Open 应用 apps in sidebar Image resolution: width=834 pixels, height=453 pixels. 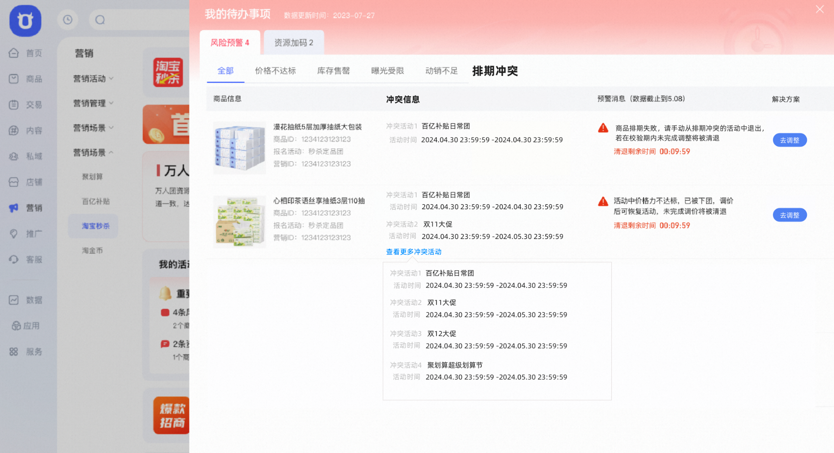[26, 326]
